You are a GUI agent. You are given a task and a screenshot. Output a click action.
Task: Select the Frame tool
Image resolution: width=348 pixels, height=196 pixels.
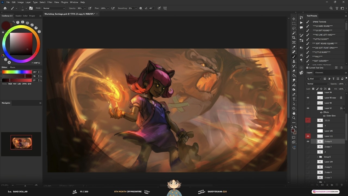[294, 42]
